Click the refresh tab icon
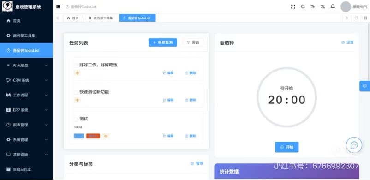This screenshot has height=180, width=370. point(356,18)
